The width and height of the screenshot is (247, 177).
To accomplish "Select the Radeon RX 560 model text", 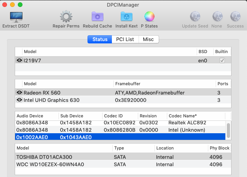I will pos(42,93).
